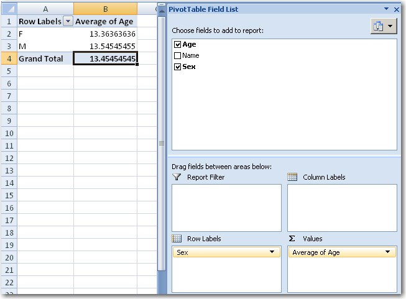Image resolution: width=406 pixels, height=299 pixels.
Task: Open the Row Labels filter dropdown in A1
Action: pos(67,22)
